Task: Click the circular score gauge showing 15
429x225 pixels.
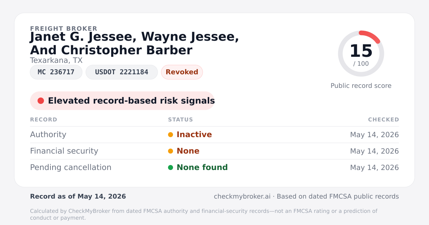Action: click(x=361, y=54)
